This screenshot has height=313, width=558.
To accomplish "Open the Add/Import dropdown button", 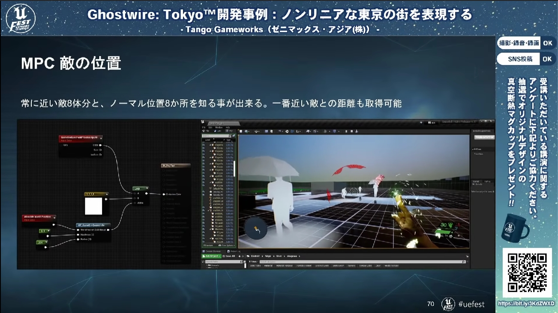I will (212, 256).
